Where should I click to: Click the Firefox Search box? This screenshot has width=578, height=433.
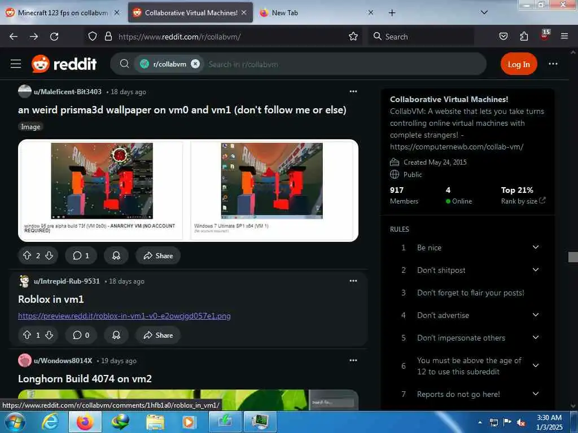click(x=421, y=37)
